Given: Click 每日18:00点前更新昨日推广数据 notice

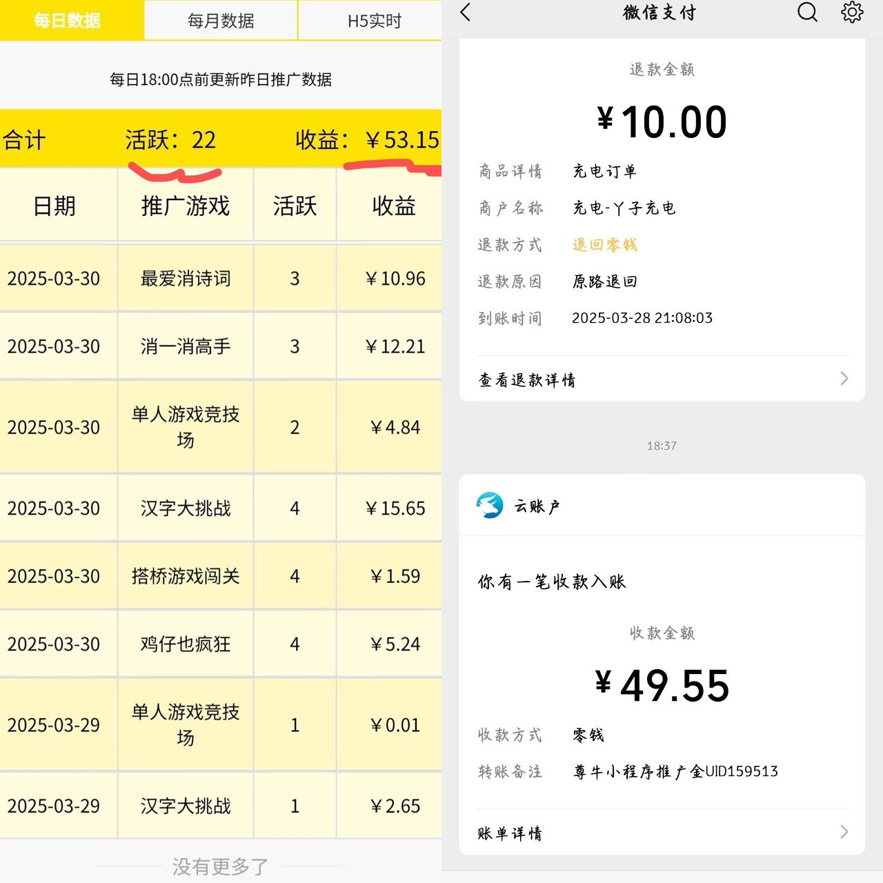Looking at the screenshot, I should pos(221,79).
